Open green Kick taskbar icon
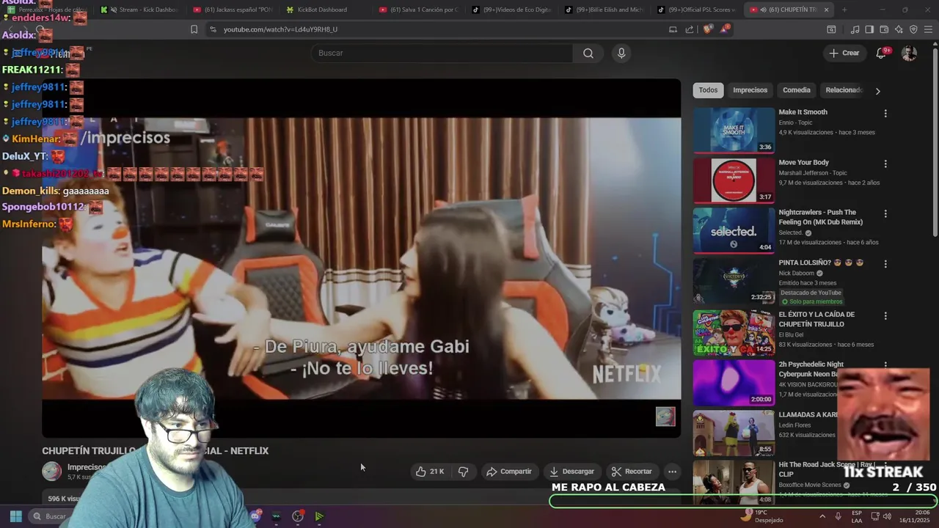This screenshot has width=939, height=528. pyautogui.click(x=319, y=516)
